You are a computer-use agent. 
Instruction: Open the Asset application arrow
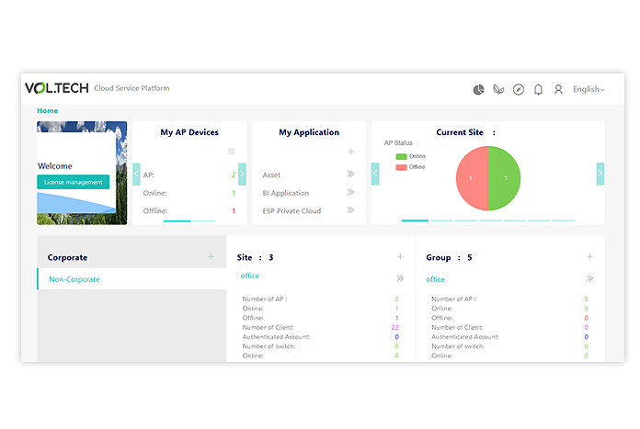point(350,175)
